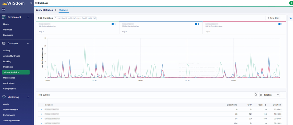Click the Top Events search icon
293x125 pixels.
(x=256, y=95)
